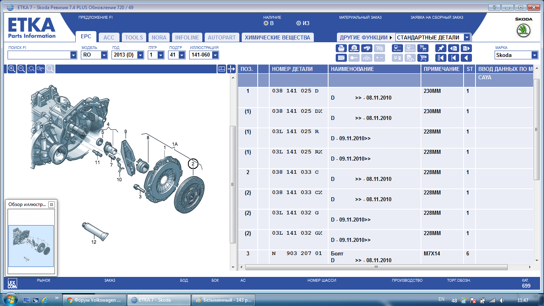544x306 pixels.
Task: Select bolt part N 903 207 01
Action: pos(297,253)
